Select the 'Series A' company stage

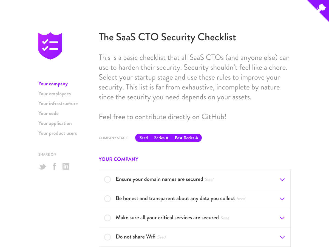[x=161, y=138]
